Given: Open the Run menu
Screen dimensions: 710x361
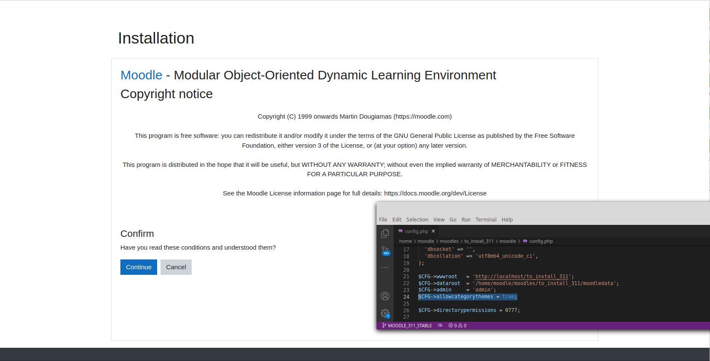Looking at the screenshot, I should pyautogui.click(x=466, y=220).
